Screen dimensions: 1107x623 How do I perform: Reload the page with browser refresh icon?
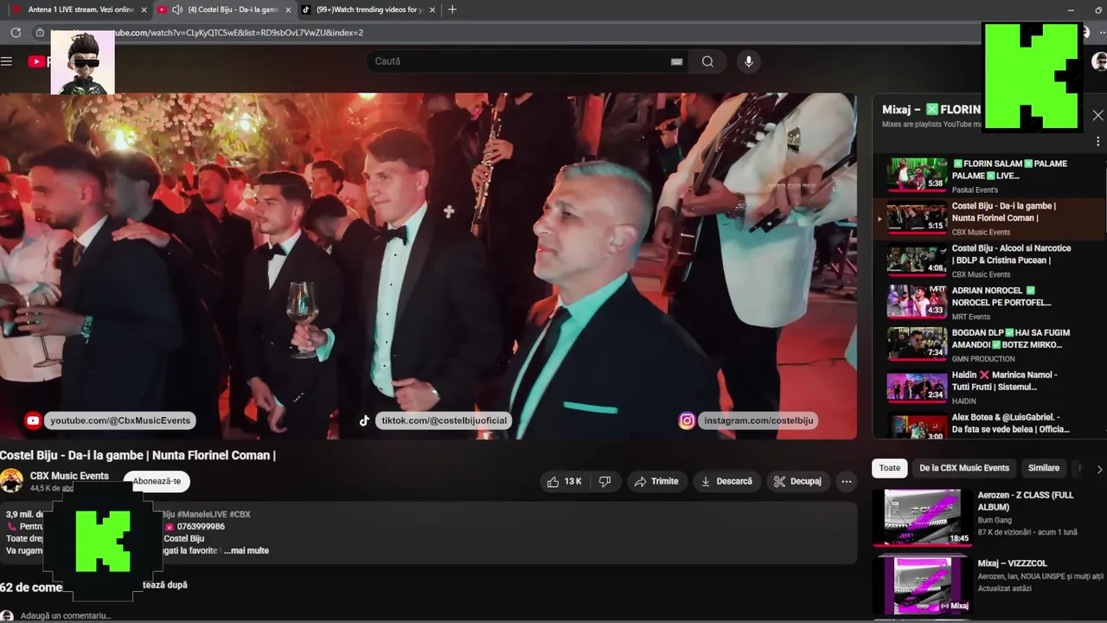[x=16, y=33]
